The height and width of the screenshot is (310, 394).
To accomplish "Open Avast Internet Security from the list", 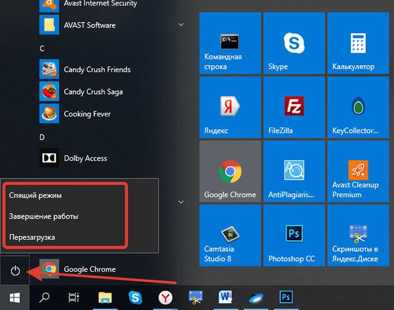I will click(101, 4).
